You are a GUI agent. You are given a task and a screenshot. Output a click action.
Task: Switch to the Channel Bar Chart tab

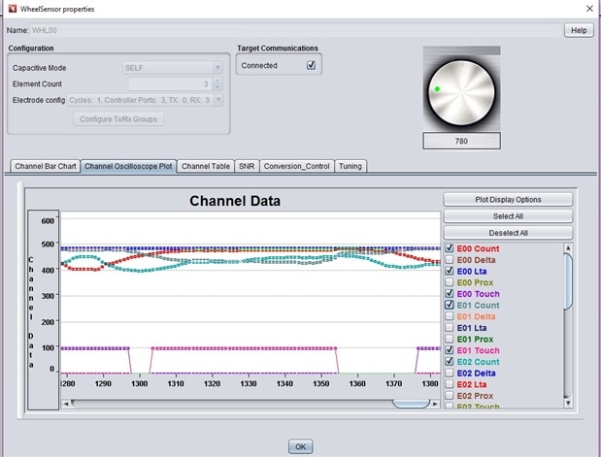(45, 166)
